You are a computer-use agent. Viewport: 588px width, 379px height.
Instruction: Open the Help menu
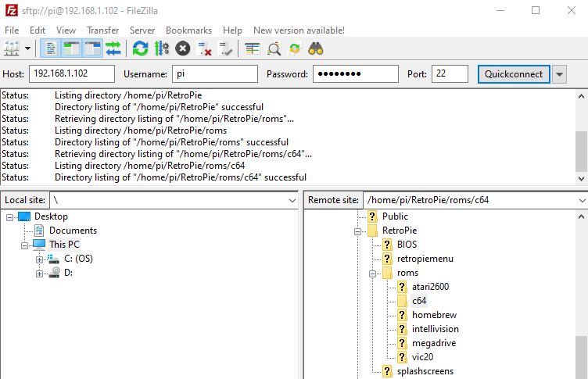click(232, 30)
